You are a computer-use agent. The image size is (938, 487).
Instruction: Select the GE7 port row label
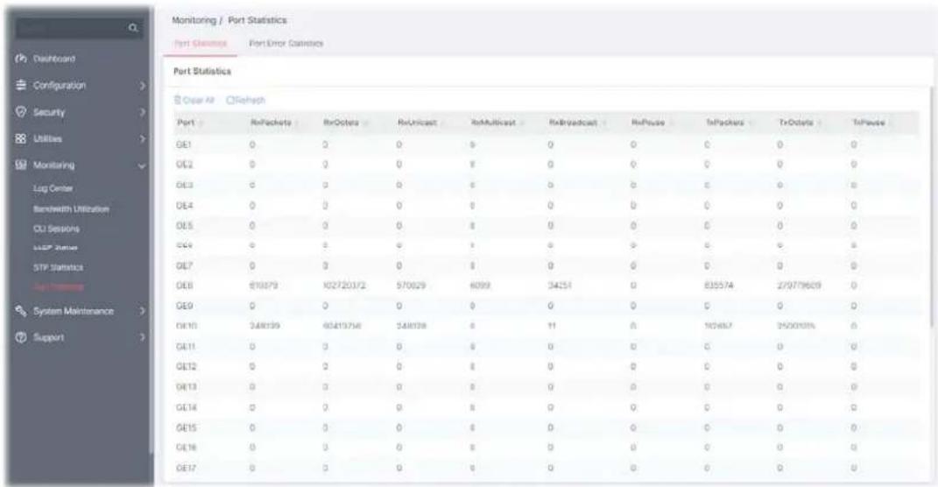[184, 265]
